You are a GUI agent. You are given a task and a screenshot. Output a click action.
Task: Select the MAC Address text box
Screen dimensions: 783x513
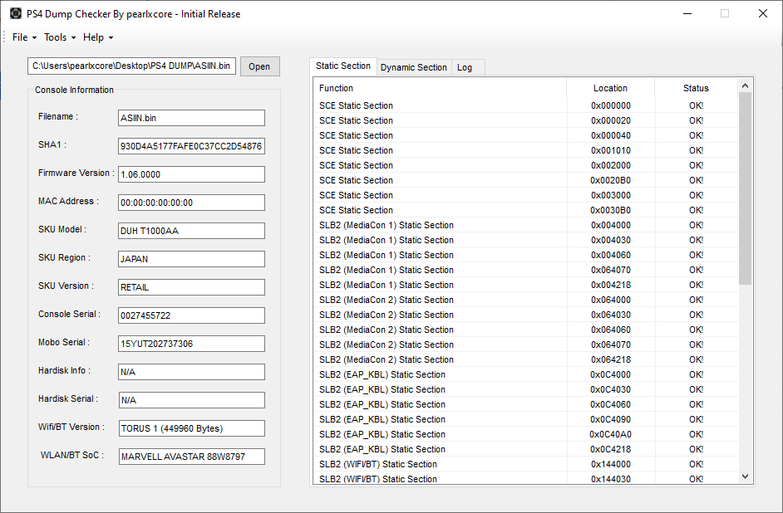[x=191, y=203]
